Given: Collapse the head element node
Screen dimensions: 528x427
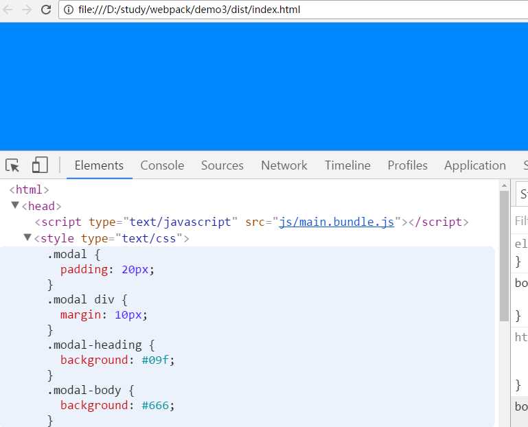Looking at the screenshot, I should (x=15, y=205).
